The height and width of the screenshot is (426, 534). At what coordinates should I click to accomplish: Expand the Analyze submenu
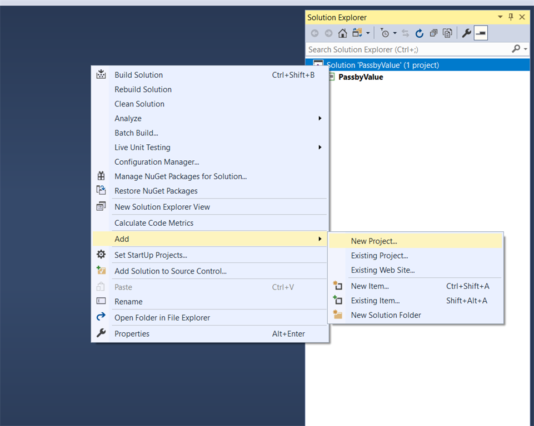point(210,118)
